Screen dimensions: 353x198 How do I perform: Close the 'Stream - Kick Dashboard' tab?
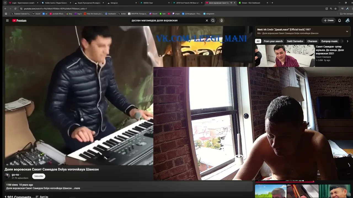267,3
